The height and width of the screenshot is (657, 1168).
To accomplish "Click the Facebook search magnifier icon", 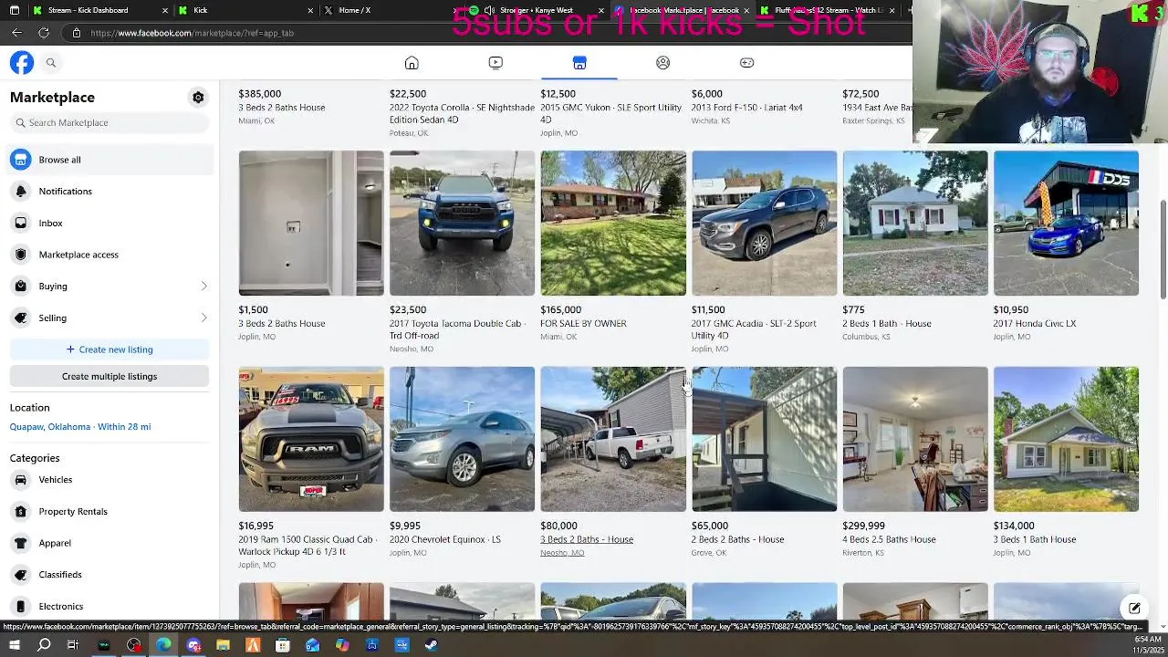I will [x=51, y=62].
